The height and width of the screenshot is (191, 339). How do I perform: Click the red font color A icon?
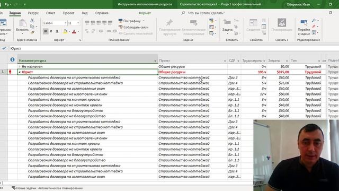74,31
